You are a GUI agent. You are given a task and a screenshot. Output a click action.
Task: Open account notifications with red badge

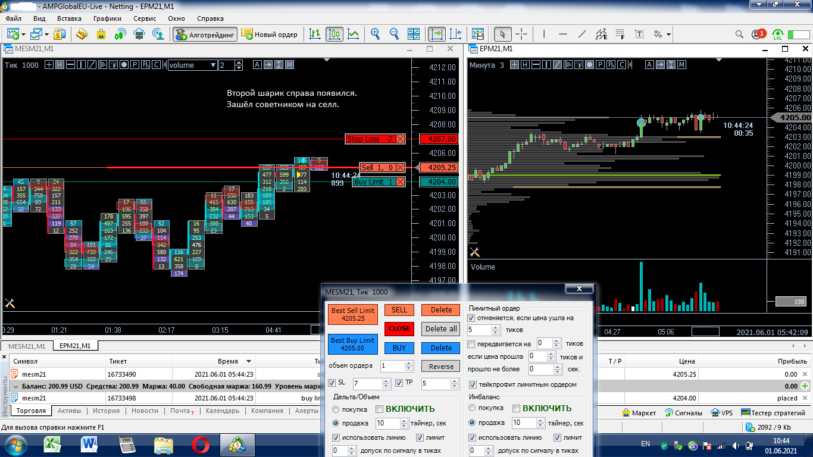pos(758,35)
